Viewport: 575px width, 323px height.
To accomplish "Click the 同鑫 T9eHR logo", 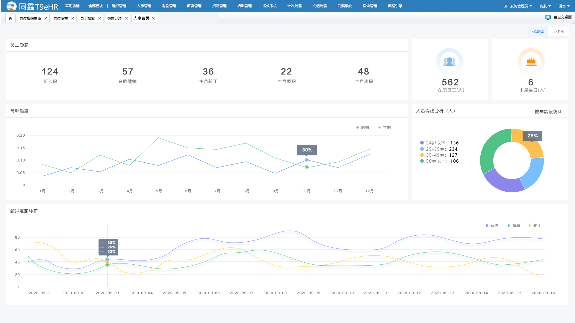I will tap(32, 6).
